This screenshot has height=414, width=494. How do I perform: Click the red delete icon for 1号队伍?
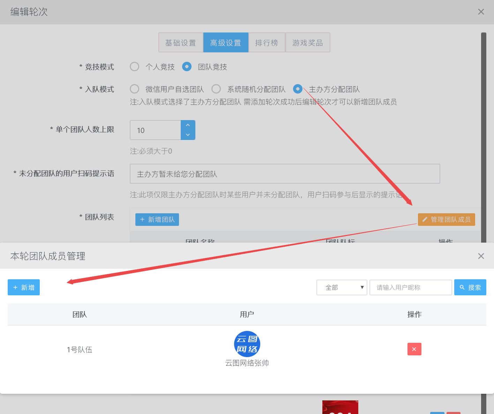pyautogui.click(x=414, y=349)
